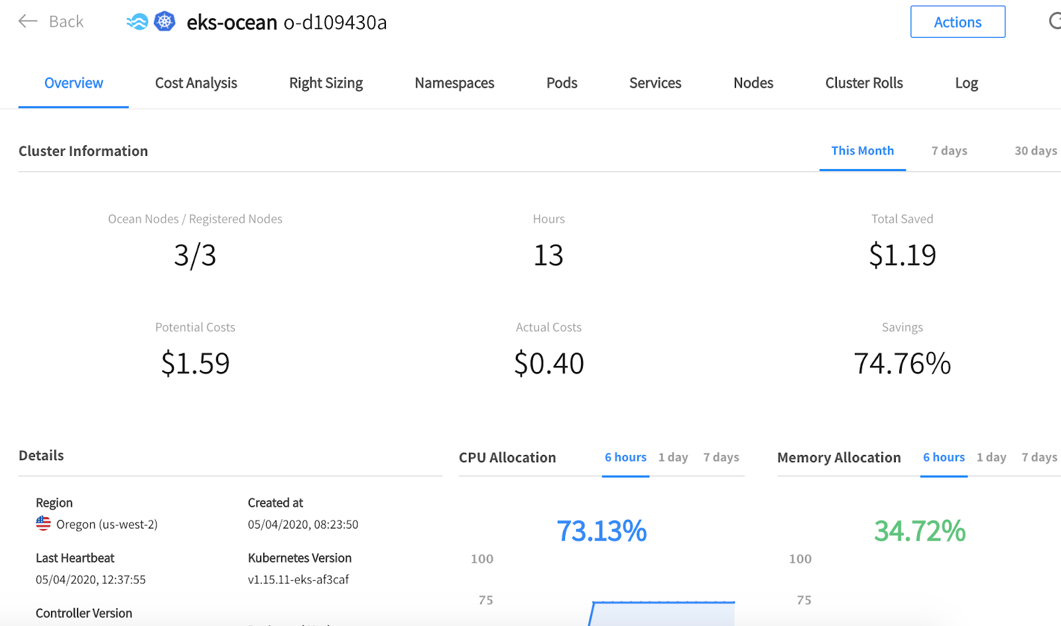Select 7 days for cluster information
1061x626 pixels.
click(x=949, y=151)
